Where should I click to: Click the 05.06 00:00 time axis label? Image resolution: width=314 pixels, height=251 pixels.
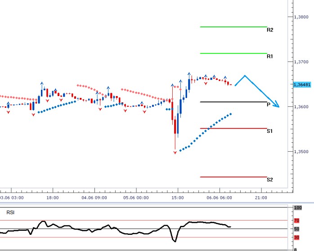coord(136,198)
